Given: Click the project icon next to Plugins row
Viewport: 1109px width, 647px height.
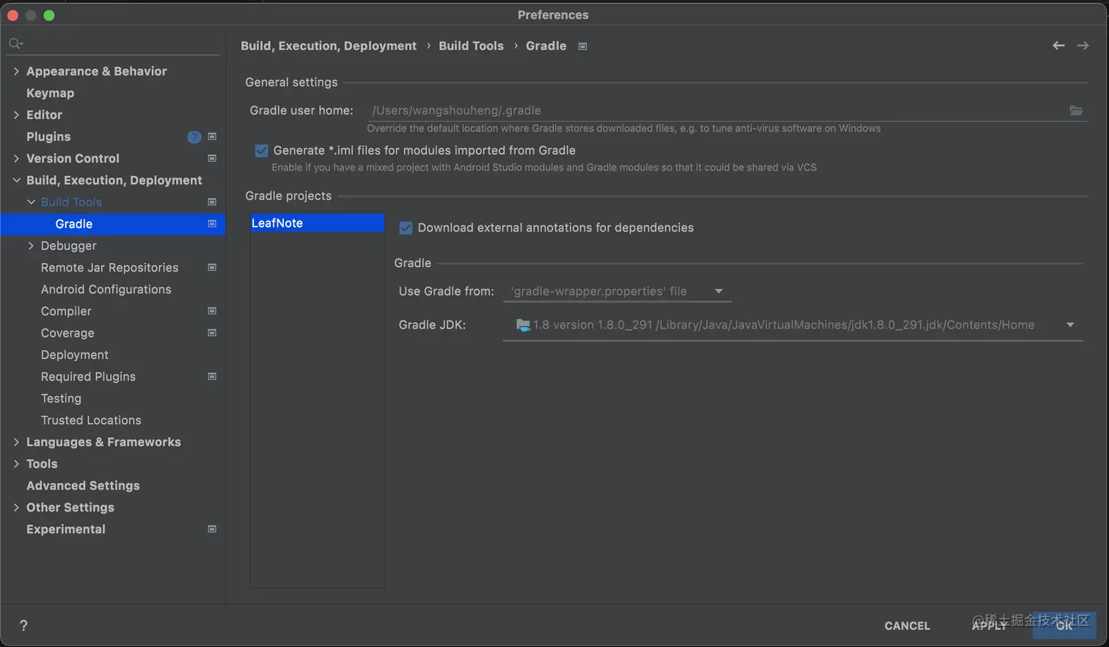Looking at the screenshot, I should click(212, 136).
